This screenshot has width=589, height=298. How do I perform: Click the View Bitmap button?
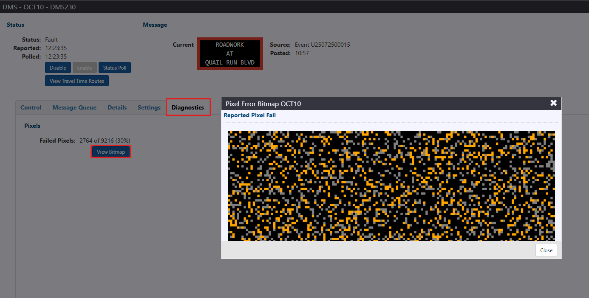tap(111, 152)
